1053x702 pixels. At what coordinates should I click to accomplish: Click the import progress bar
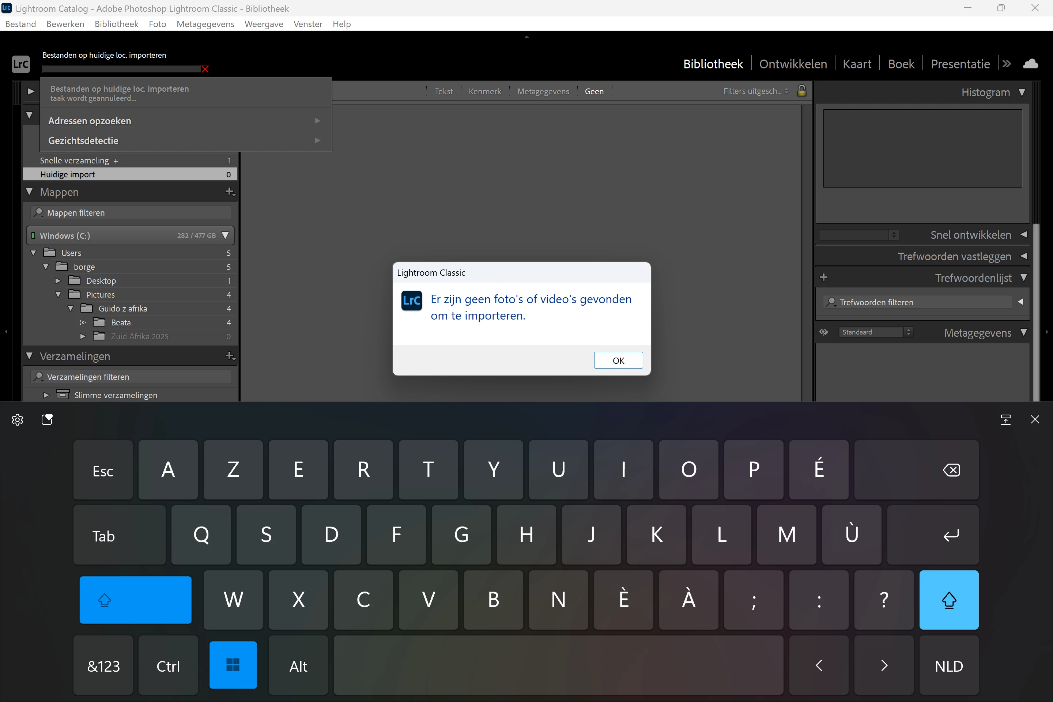tap(121, 69)
